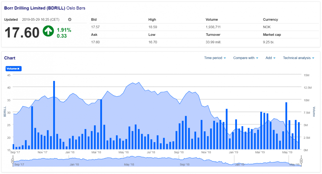Click the 17.60 last price value

pos(22,33)
